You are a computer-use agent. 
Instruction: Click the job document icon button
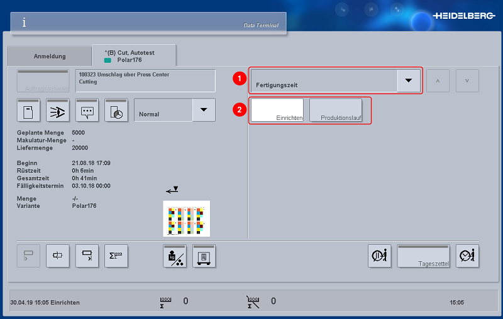28,110
